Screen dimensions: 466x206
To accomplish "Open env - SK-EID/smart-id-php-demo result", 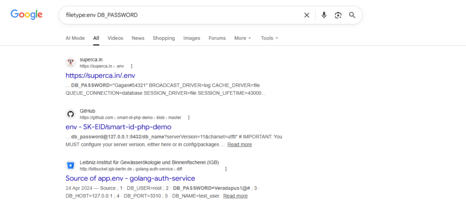I will click(x=119, y=127).
